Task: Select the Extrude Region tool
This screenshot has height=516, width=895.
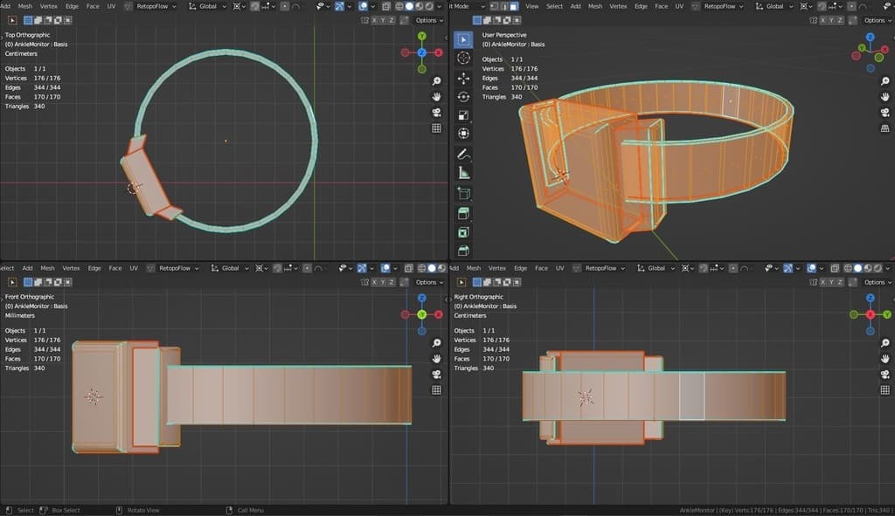Action: click(x=463, y=212)
